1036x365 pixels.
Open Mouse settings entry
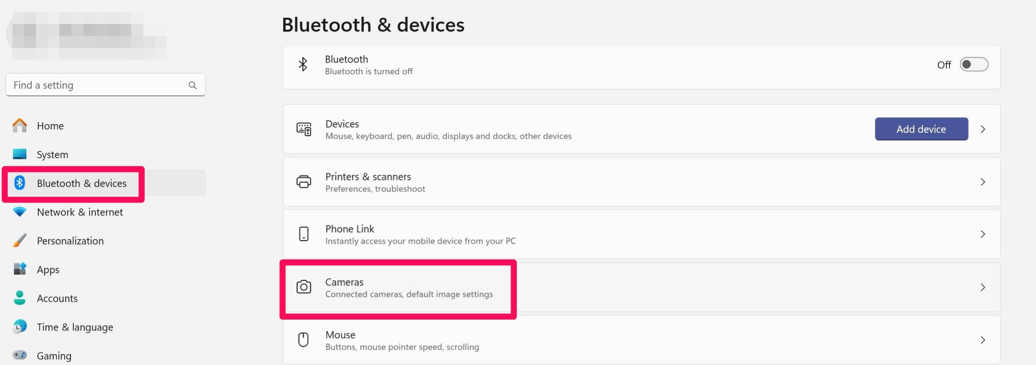(641, 340)
